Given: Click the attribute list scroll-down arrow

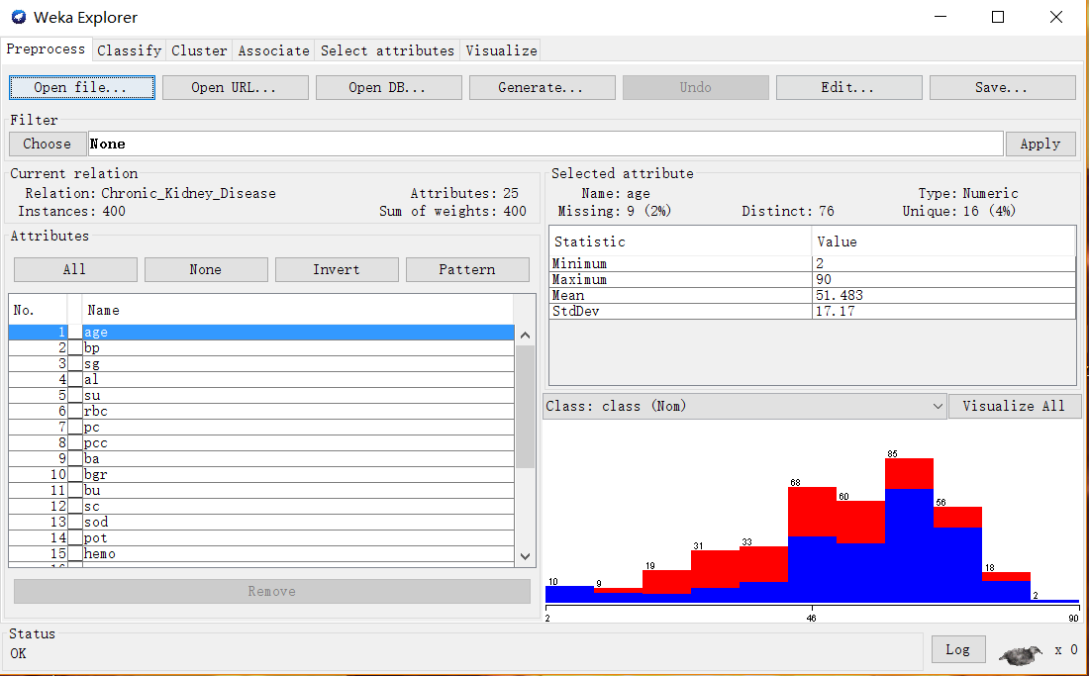Looking at the screenshot, I should tap(526, 556).
